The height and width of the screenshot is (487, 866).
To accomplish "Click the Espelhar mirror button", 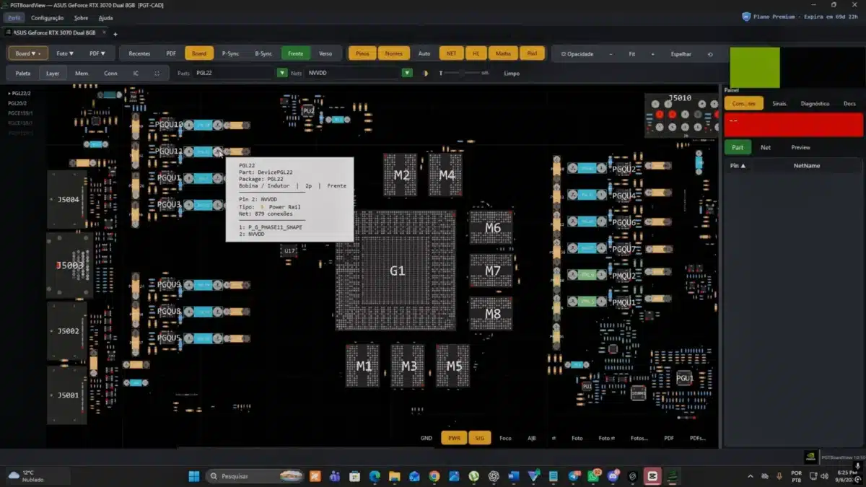I will (681, 54).
